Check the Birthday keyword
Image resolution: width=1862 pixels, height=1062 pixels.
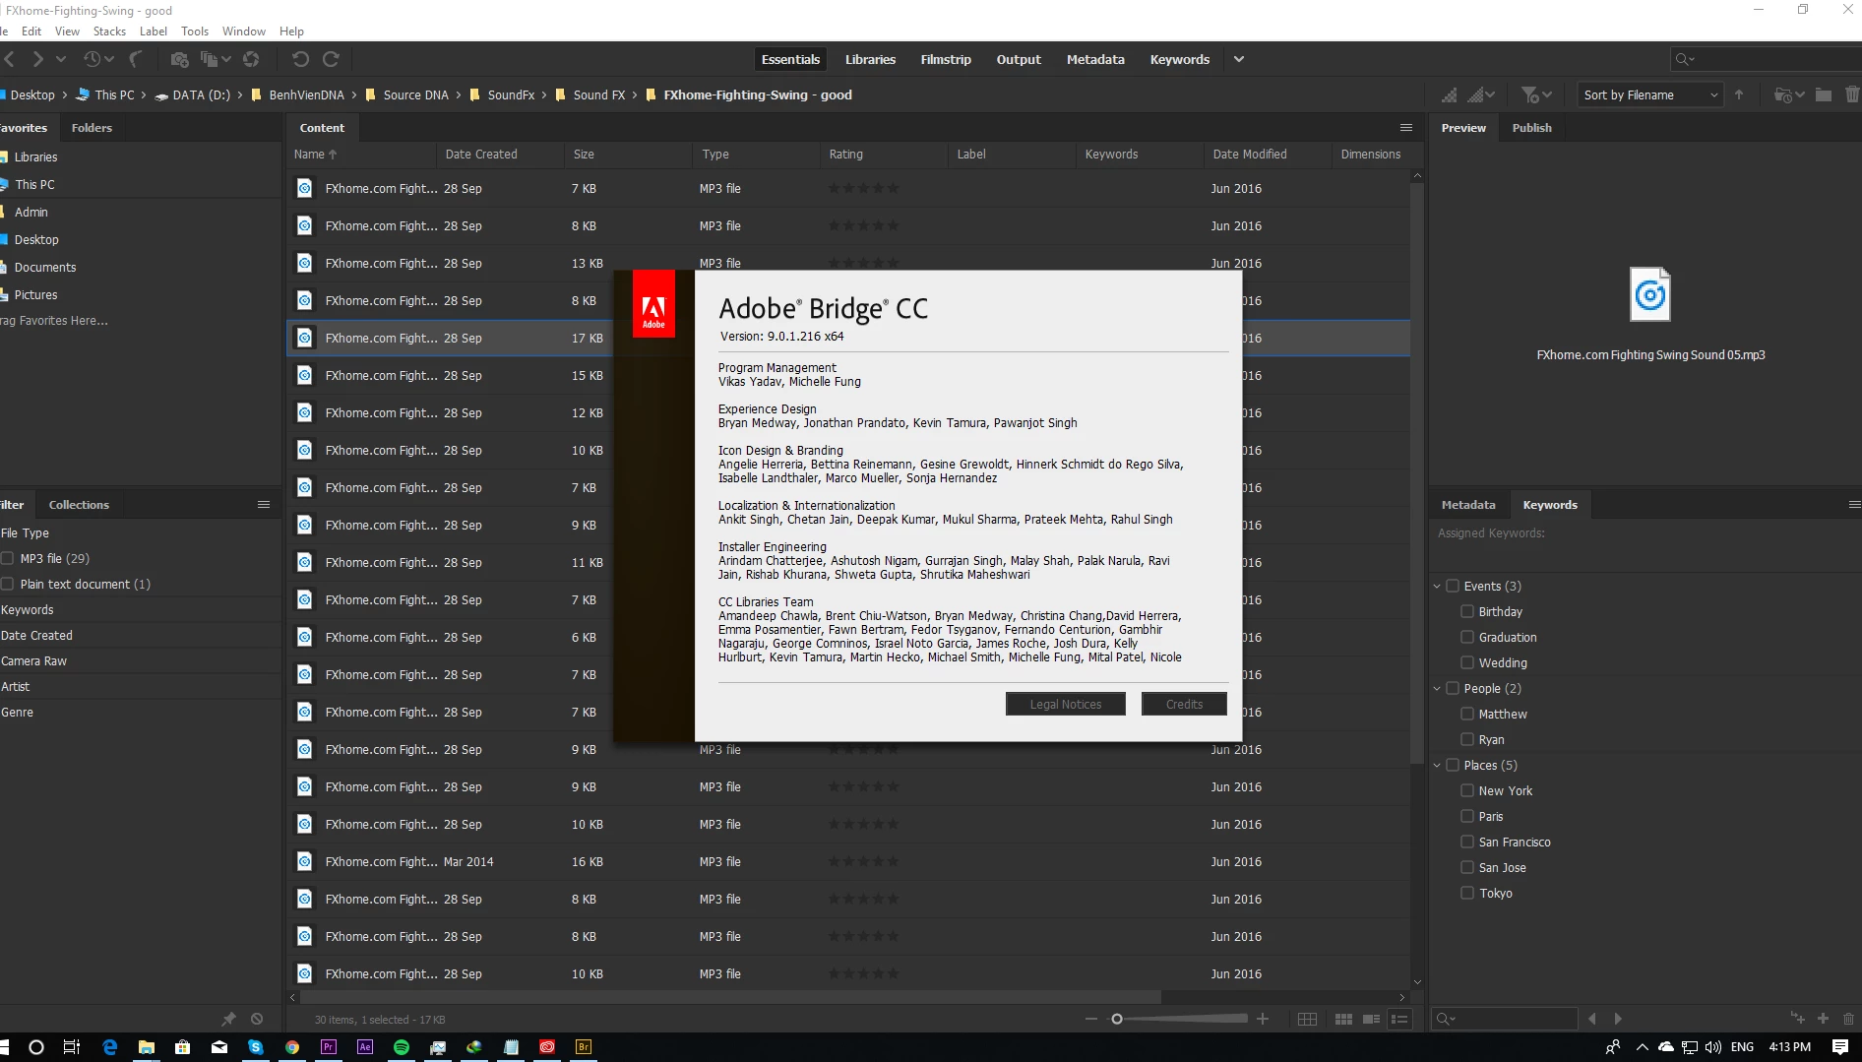pyautogui.click(x=1467, y=611)
